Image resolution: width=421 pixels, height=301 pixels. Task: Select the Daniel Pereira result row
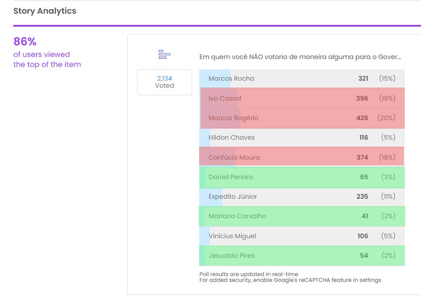(x=302, y=177)
